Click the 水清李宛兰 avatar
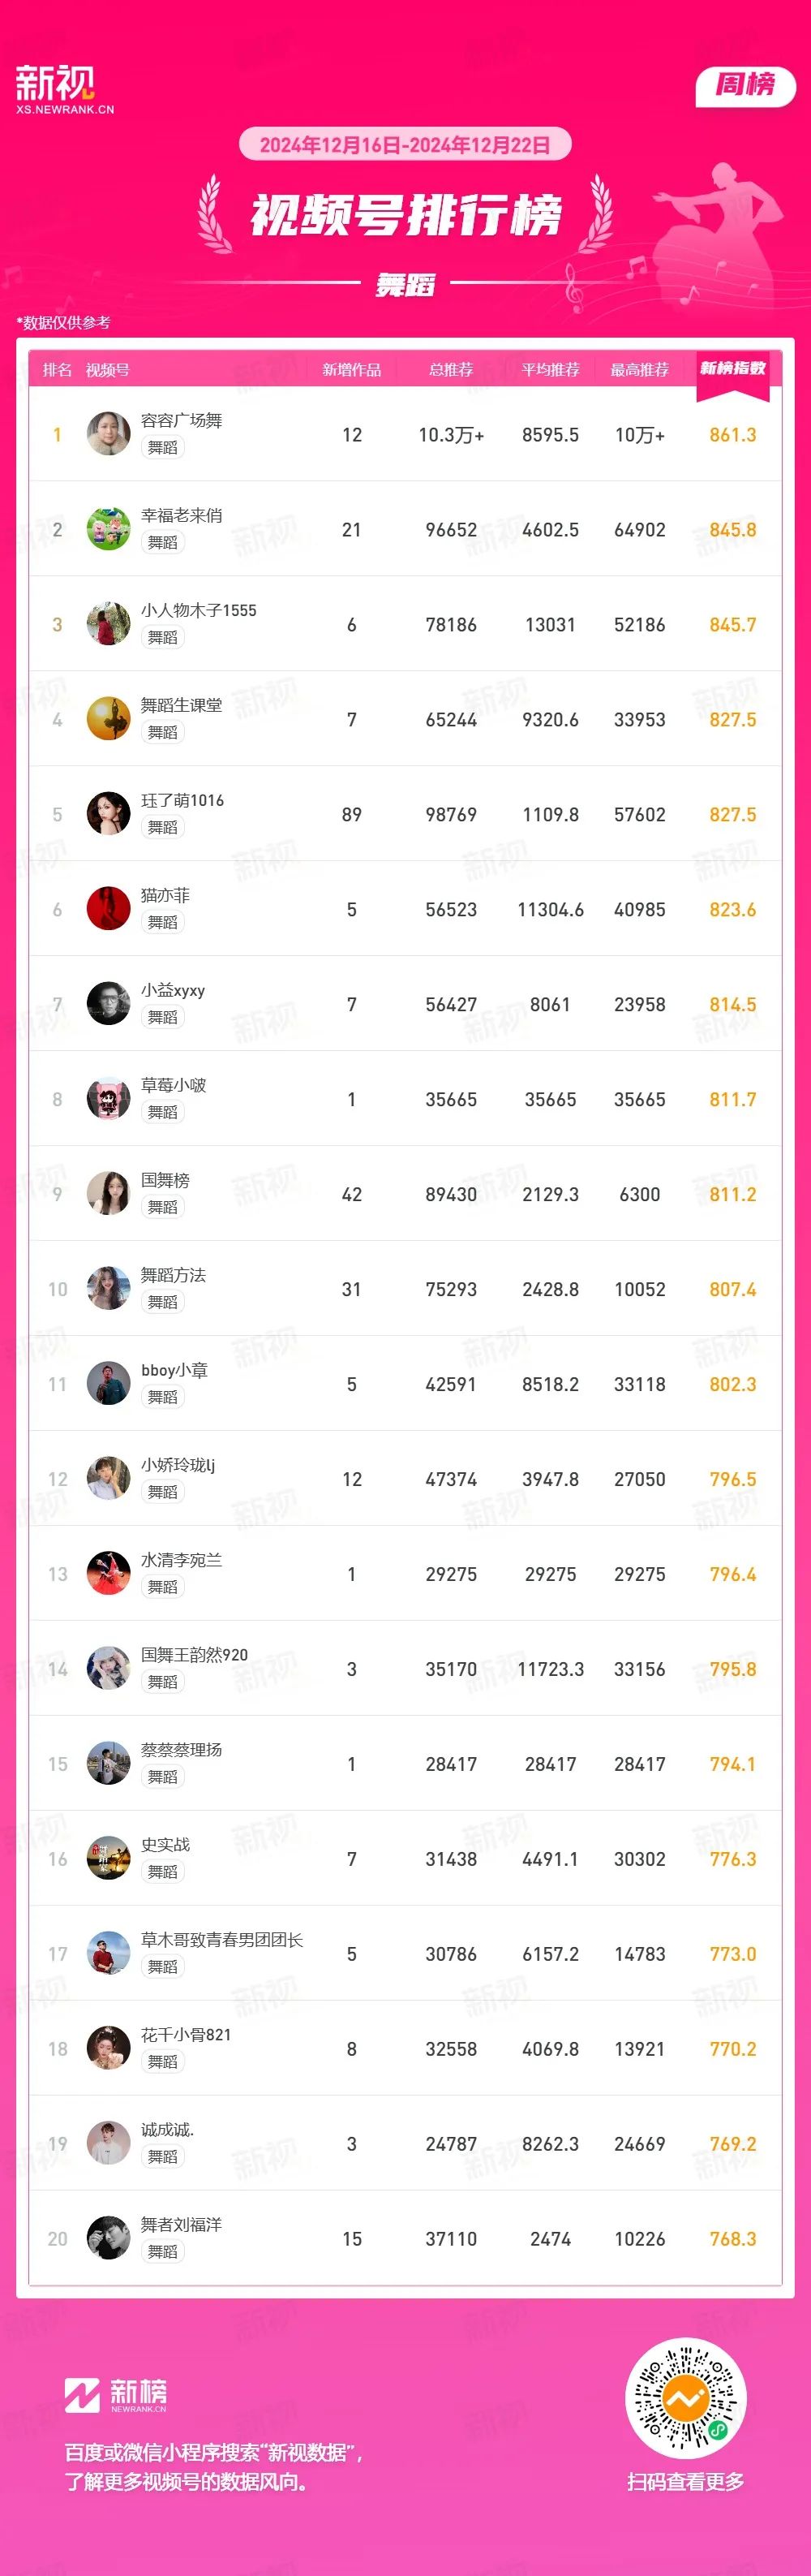811x2576 pixels. coord(108,1574)
